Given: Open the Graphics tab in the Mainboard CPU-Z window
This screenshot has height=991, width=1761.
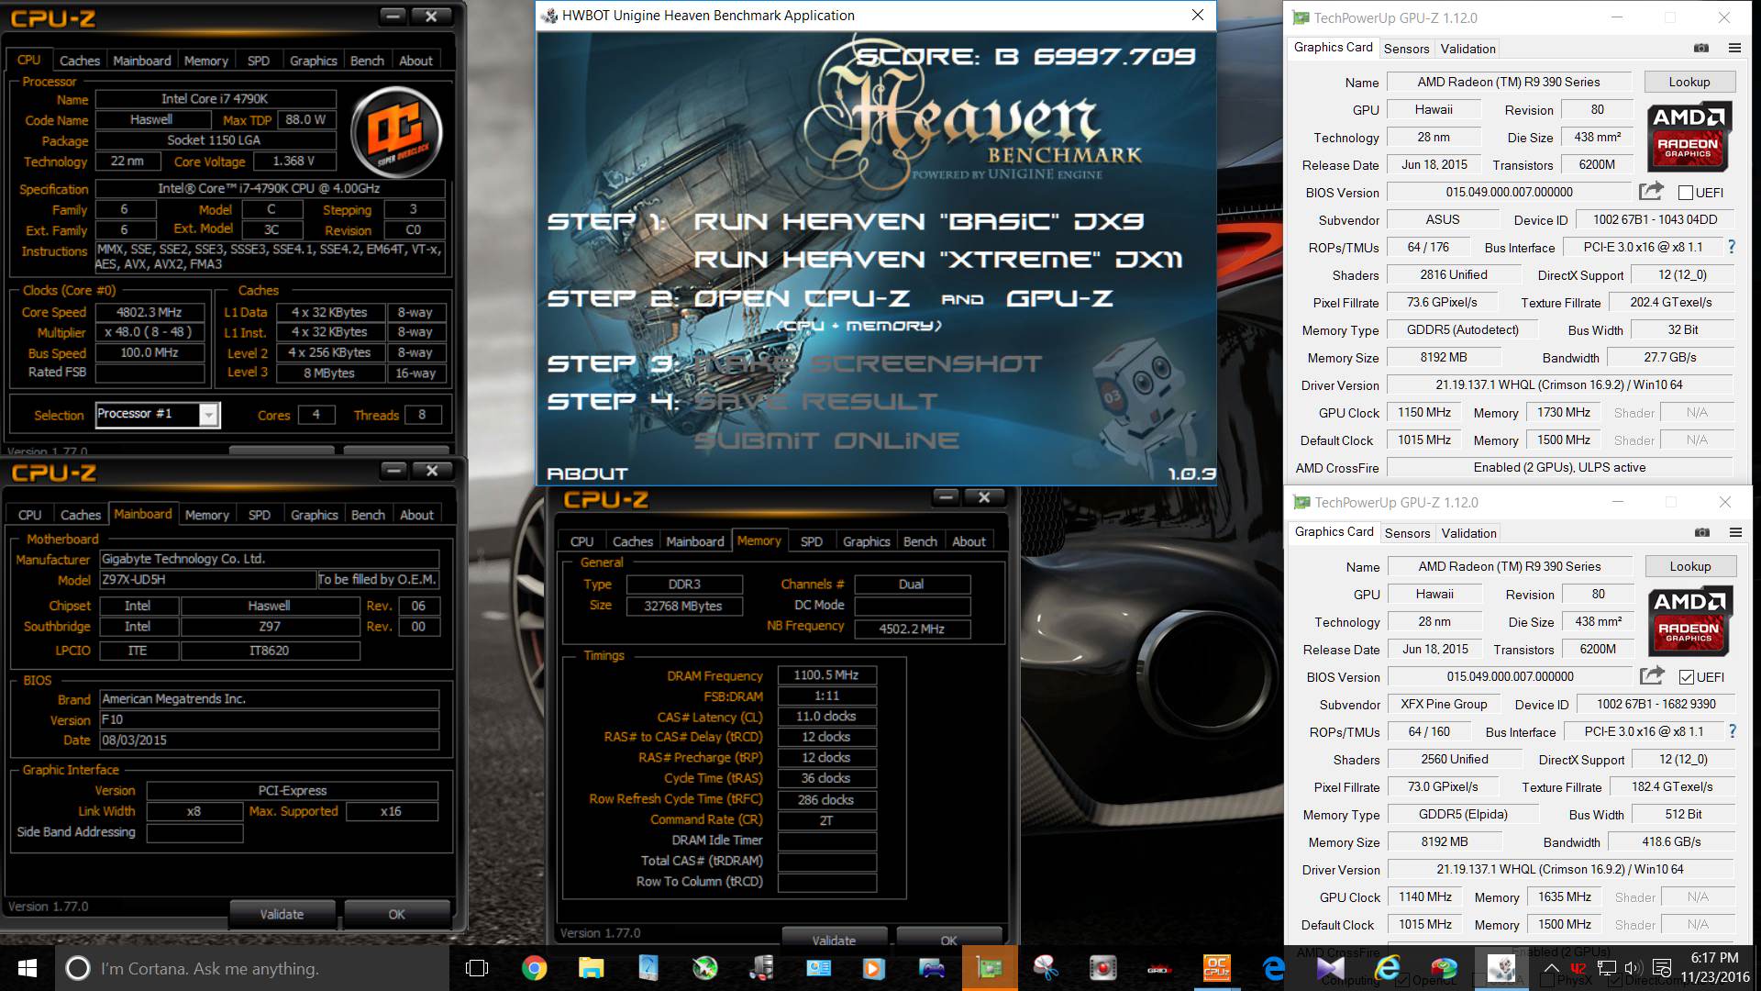Looking at the screenshot, I should click(x=315, y=515).
